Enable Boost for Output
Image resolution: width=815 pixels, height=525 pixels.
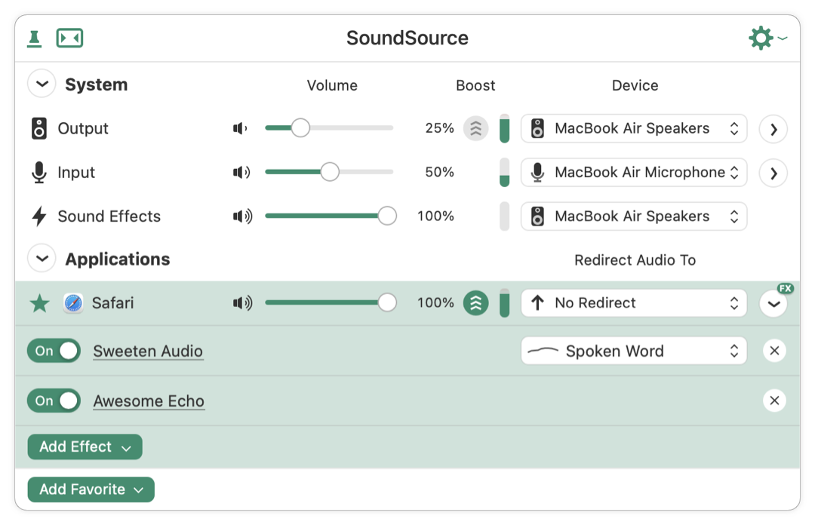tap(475, 128)
